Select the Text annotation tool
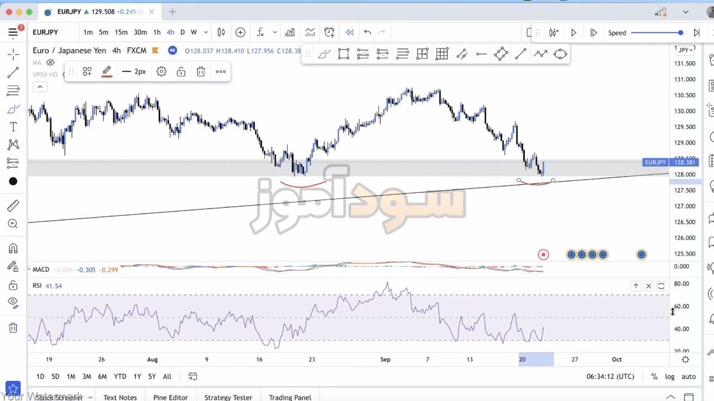This screenshot has width=714, height=401. (13, 127)
